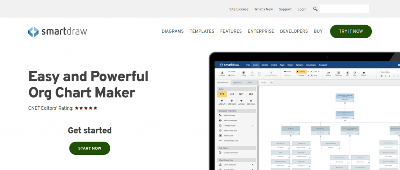This screenshot has width=400, height=170.
Task: Open the DIAGRAMS navigation link
Action: pyautogui.click(x=172, y=31)
